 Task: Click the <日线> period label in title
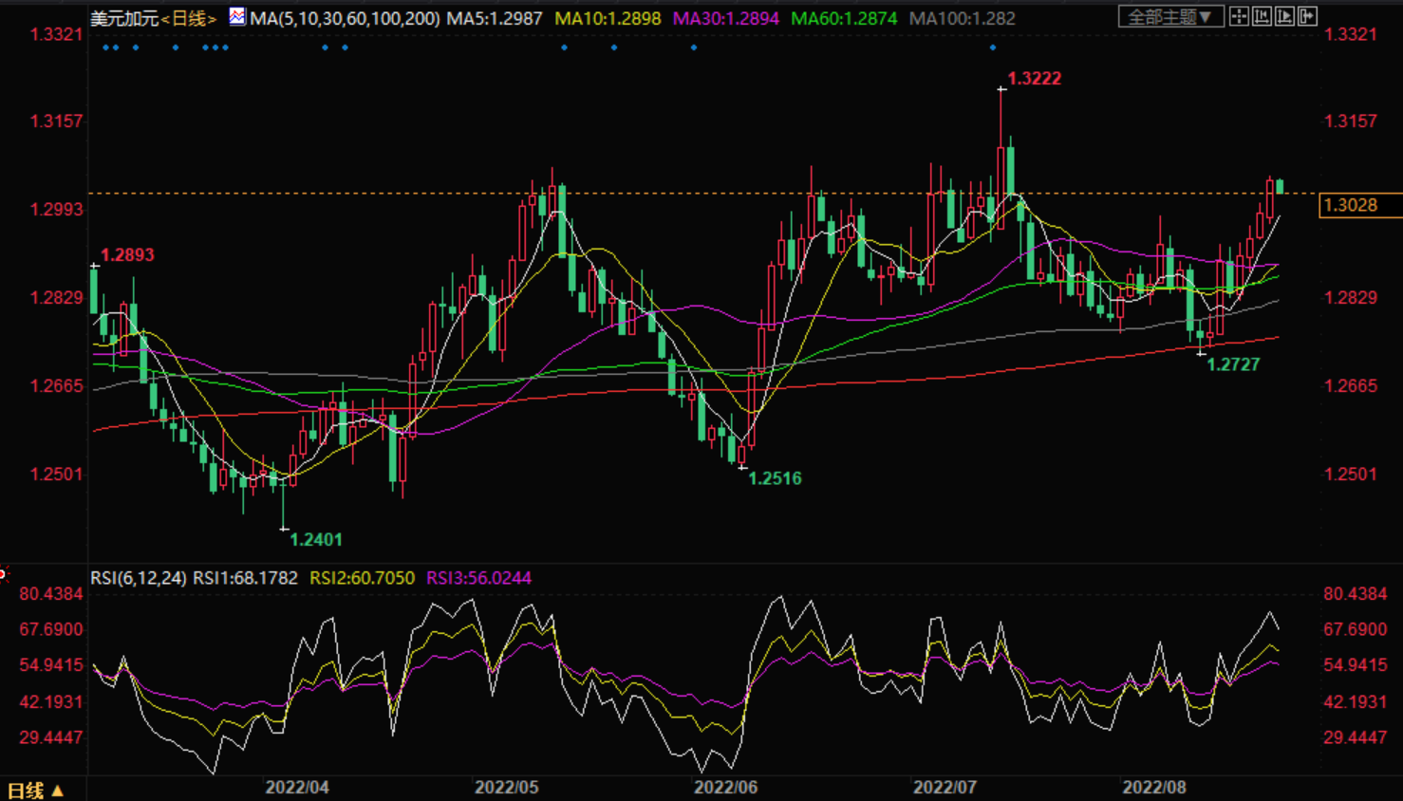188,18
